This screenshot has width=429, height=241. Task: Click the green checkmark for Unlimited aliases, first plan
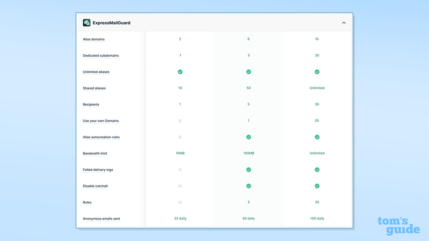pyautogui.click(x=180, y=72)
